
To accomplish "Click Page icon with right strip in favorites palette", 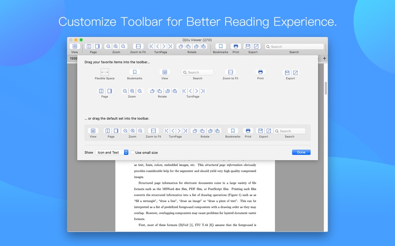I will tap(110, 91).
